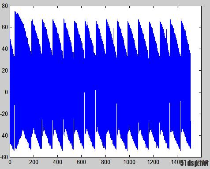Click the x-axis tick label 200
Viewport: 210px width, 169px height.
[34, 162]
